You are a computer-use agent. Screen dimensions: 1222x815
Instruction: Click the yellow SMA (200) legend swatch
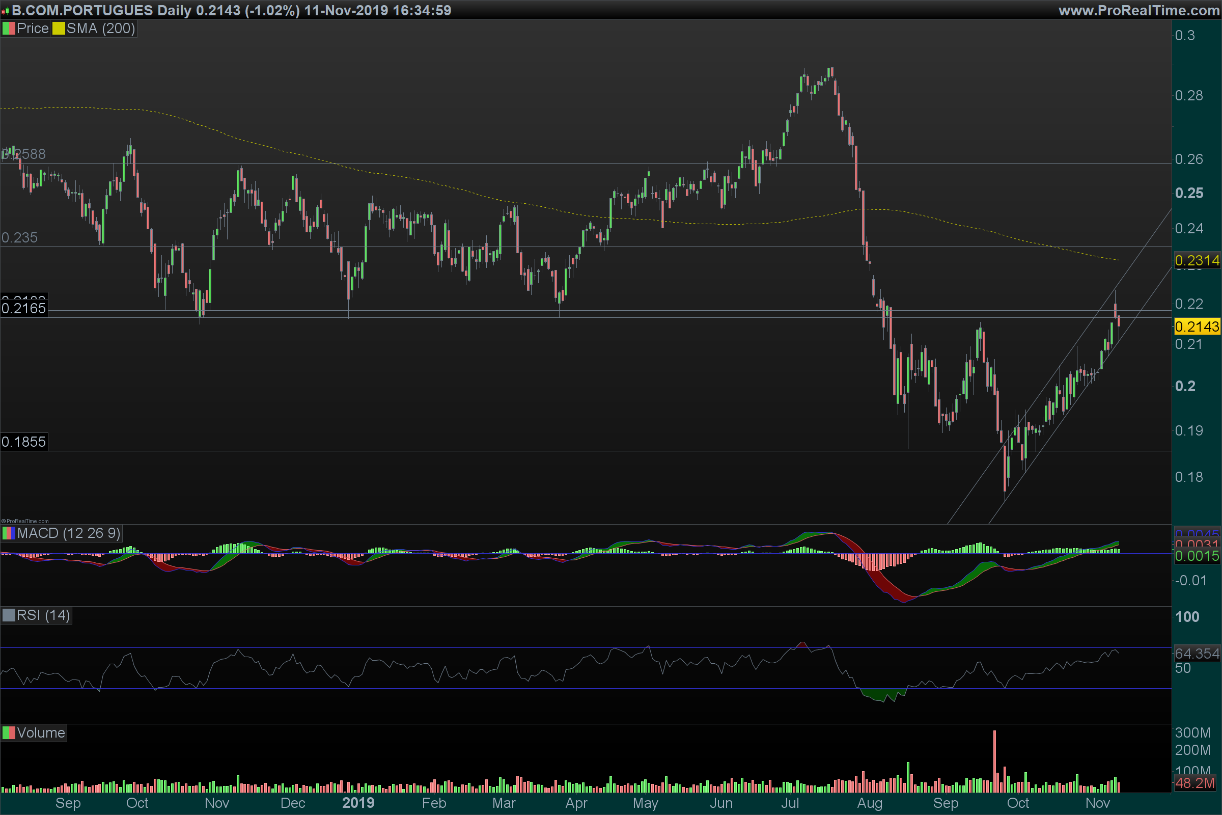point(58,29)
